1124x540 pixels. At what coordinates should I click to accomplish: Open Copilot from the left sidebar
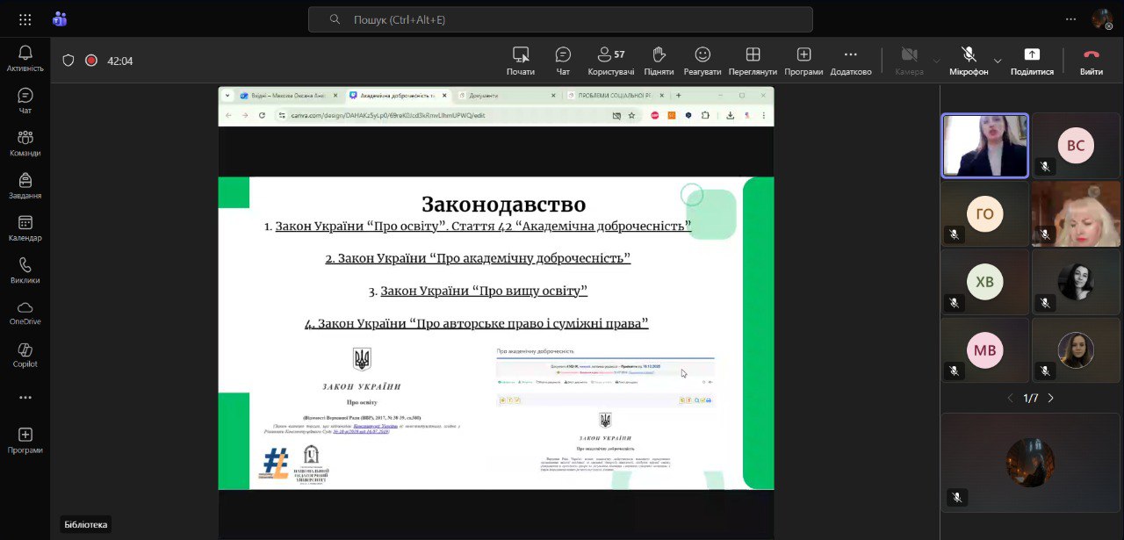pyautogui.click(x=25, y=355)
